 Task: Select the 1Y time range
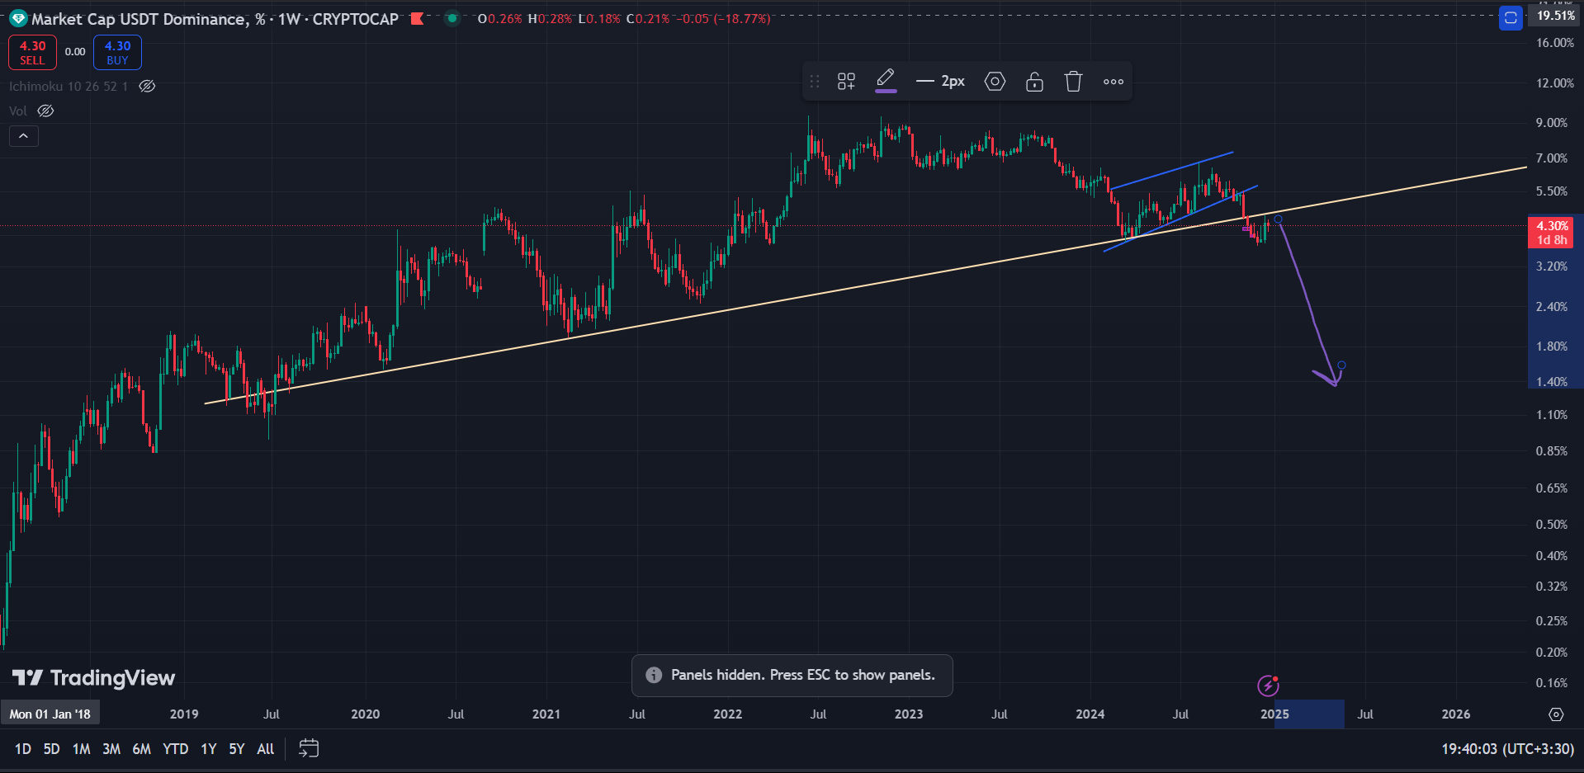[209, 749]
